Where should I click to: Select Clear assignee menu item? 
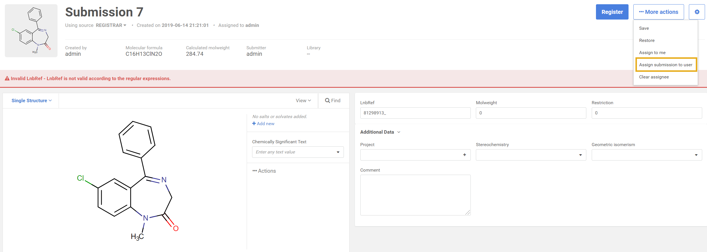pyautogui.click(x=654, y=77)
